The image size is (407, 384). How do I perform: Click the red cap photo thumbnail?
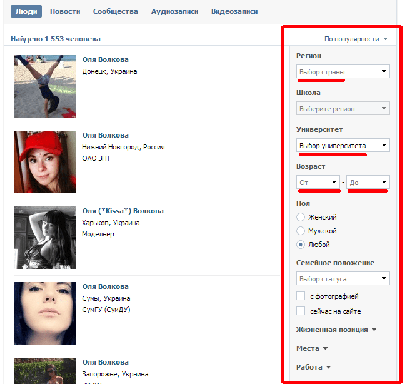(45, 162)
